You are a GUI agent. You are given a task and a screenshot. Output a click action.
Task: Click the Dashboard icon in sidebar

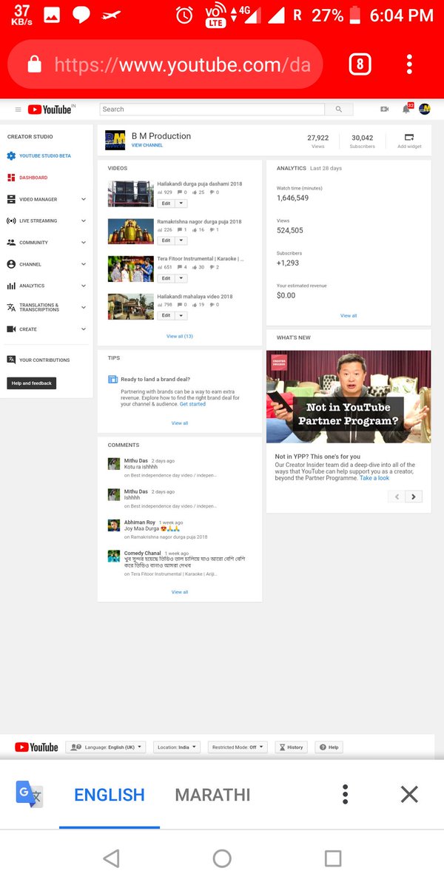[11, 178]
